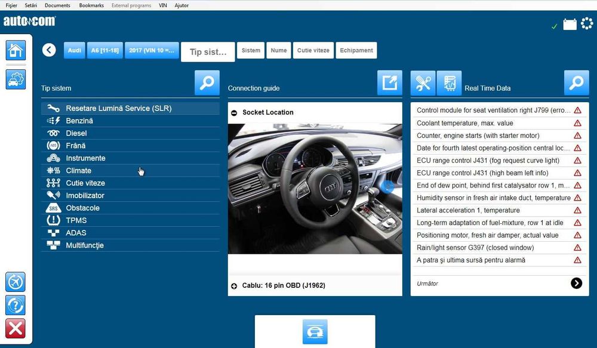Viewport: 597px width, 348px height.
Task: Click warning triangle for Lateral acceleration 1, temperature
Action: [x=577, y=210]
